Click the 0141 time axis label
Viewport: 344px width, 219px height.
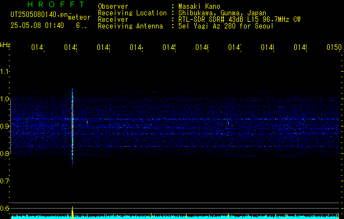38,47
